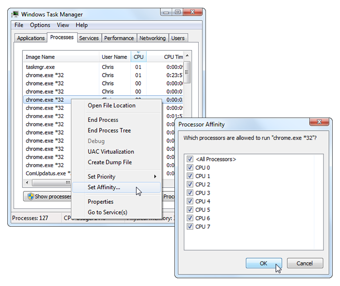Uncheck the CPU 5 checkbox
The height and width of the screenshot is (286, 340).
[190, 210]
